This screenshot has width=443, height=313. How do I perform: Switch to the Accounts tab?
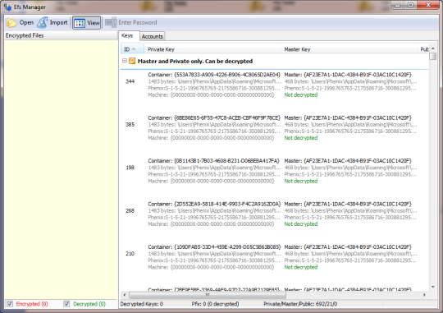tap(153, 36)
